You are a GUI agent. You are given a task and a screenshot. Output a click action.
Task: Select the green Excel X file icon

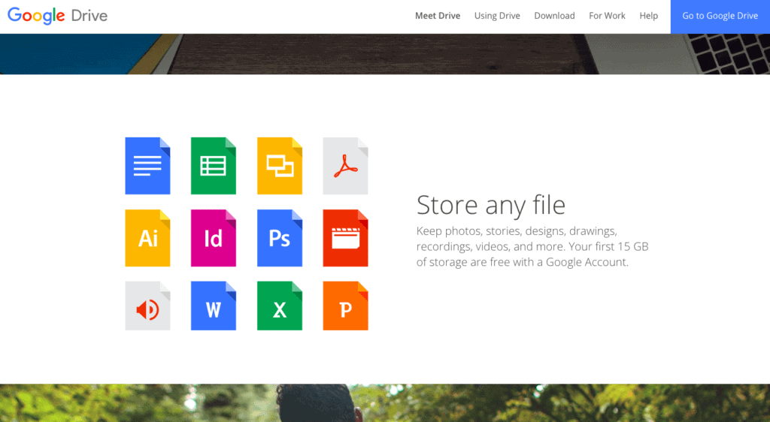coord(280,306)
